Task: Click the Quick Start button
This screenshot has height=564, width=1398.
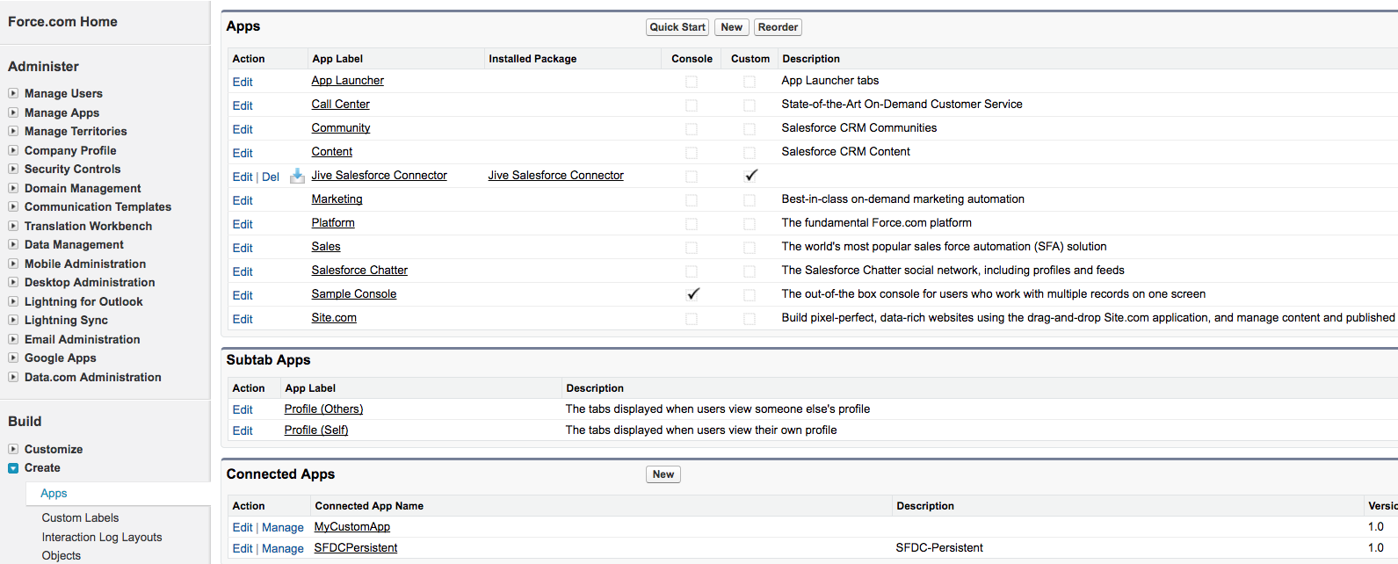Action: click(677, 27)
